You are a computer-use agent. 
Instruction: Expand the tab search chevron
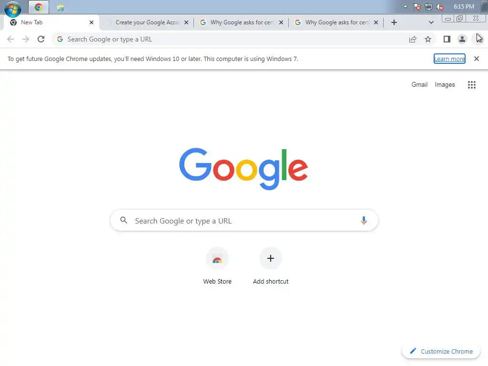[431, 22]
